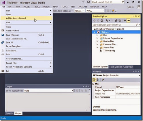The image size is (143, 121).
Task: Close the Output panel
Action: pos(89,86)
